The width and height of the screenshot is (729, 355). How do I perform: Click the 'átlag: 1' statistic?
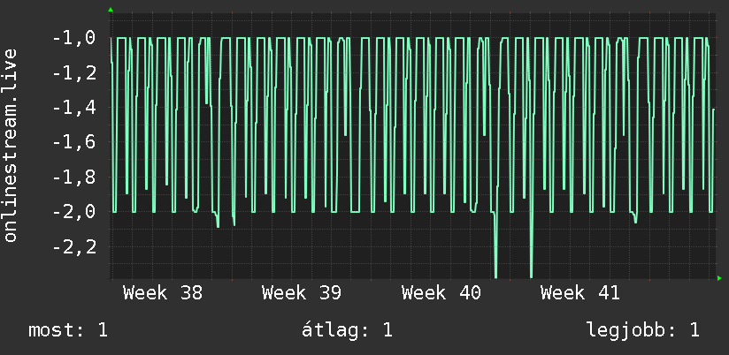[347, 330]
